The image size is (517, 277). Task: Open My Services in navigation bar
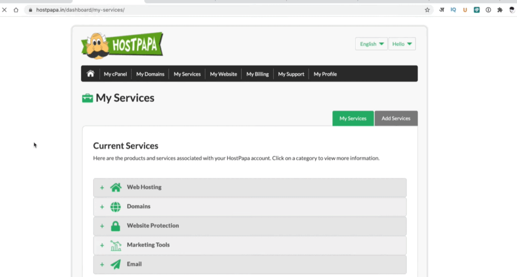tap(187, 74)
